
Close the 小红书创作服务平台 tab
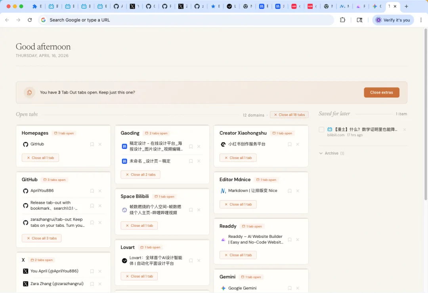pos(298,144)
